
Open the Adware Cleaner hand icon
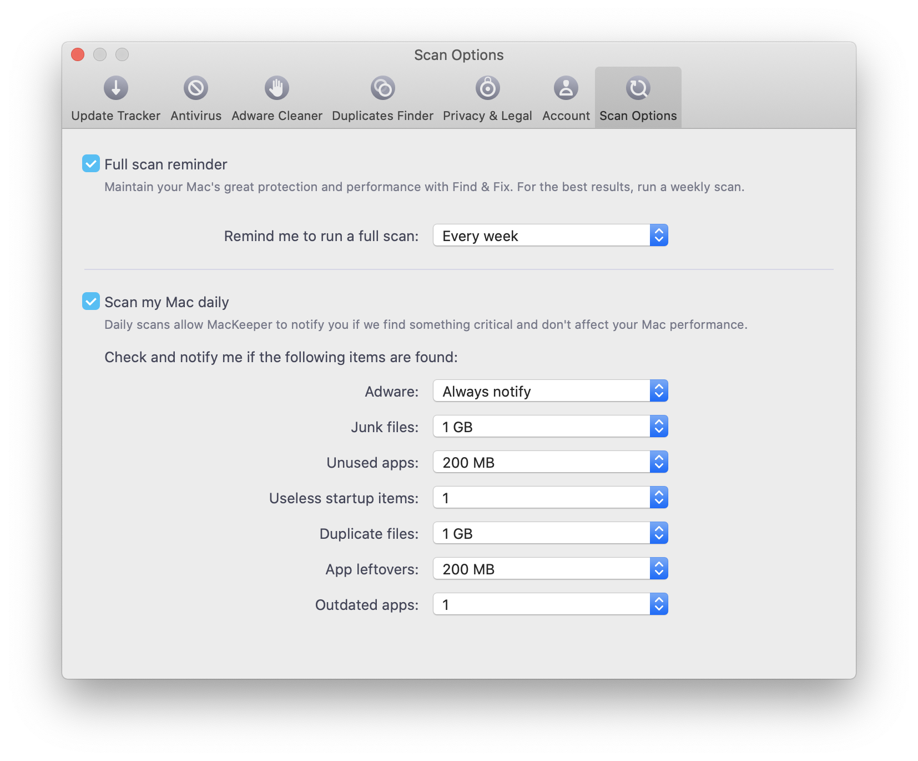point(276,88)
